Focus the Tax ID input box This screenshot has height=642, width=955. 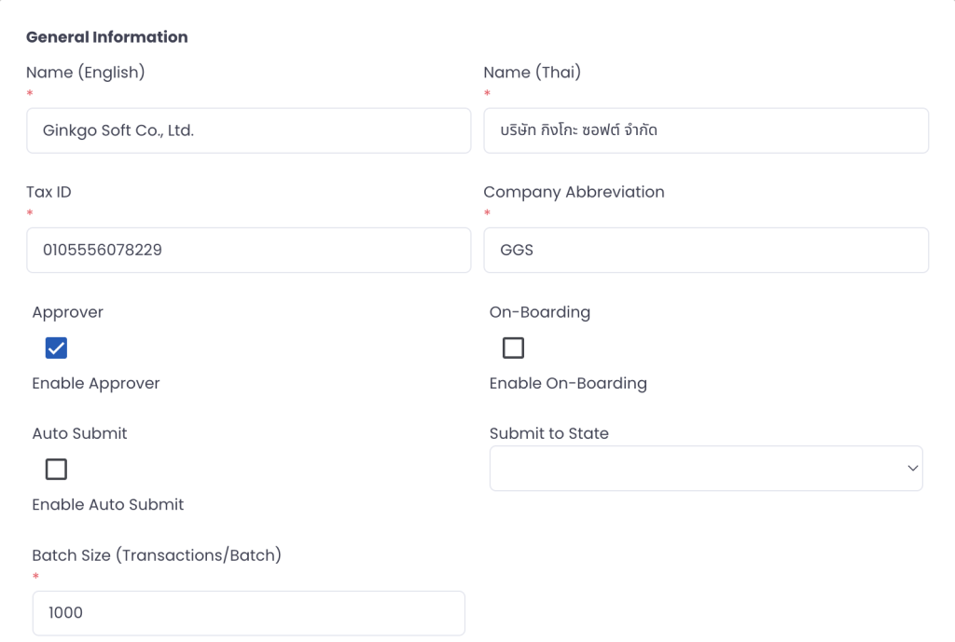click(248, 250)
